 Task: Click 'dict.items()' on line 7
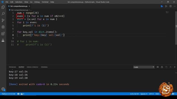[47, 32]
